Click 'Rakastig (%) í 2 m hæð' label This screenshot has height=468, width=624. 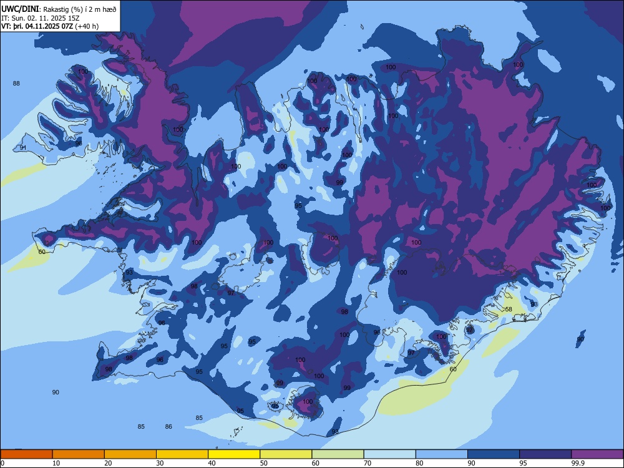[80, 9]
